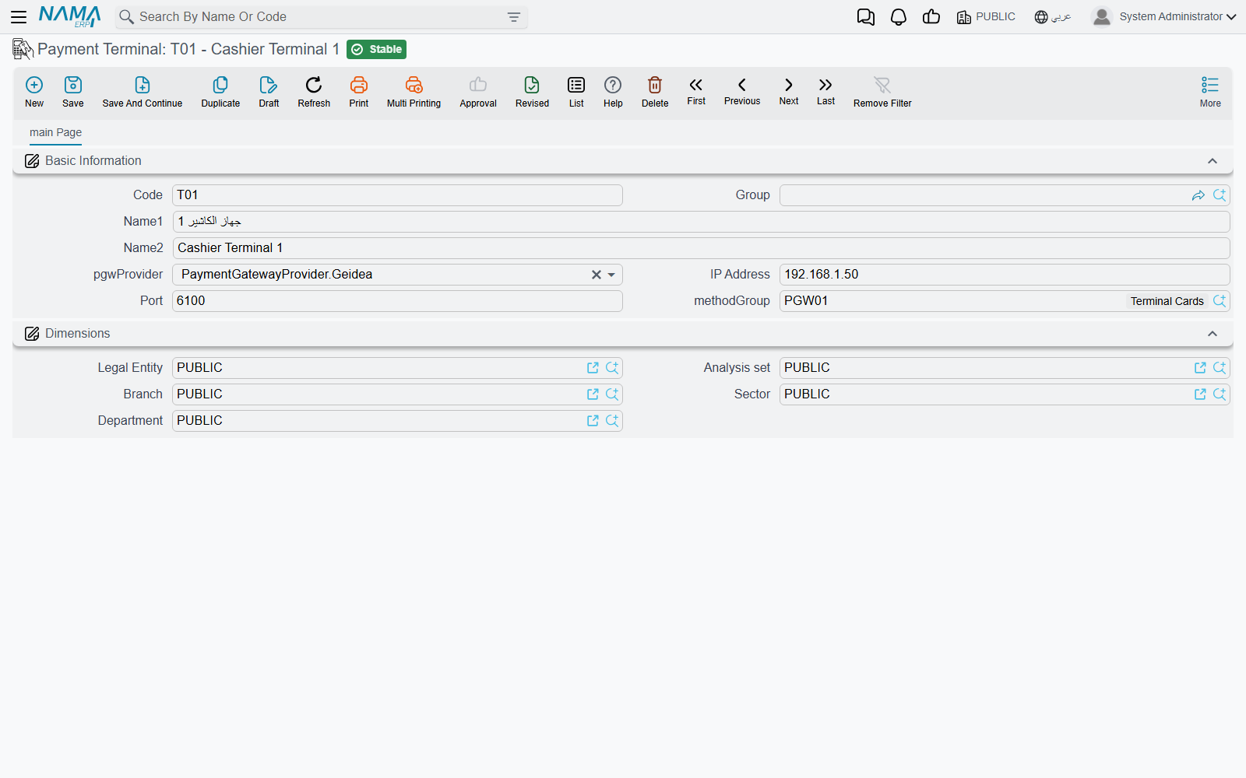Image resolution: width=1246 pixels, height=778 pixels.
Task: Go to Previous record
Action: click(742, 91)
